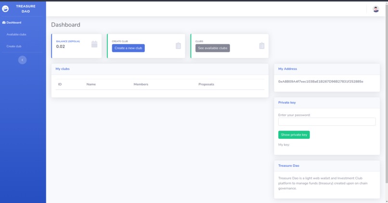The height and width of the screenshot is (203, 388).
Task: Click the TREASURE DAO brand title
Action: click(26, 9)
